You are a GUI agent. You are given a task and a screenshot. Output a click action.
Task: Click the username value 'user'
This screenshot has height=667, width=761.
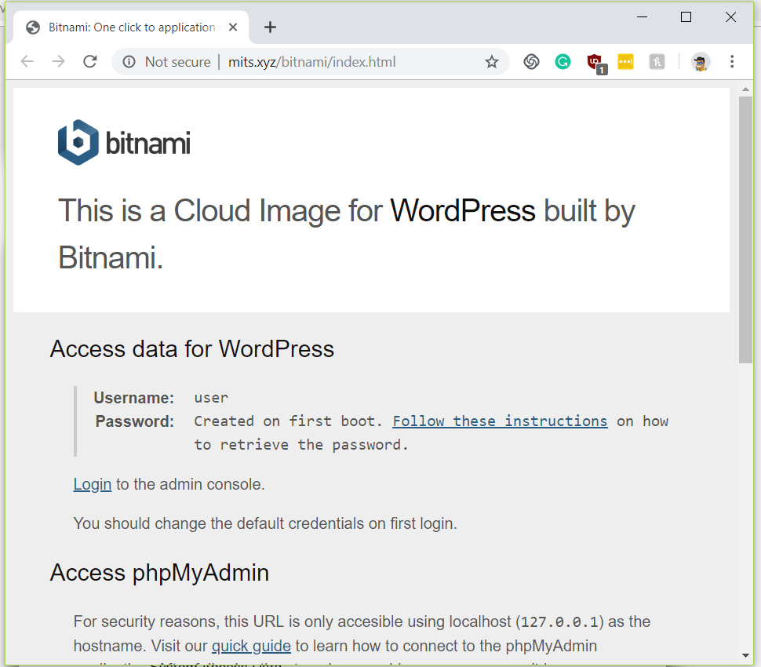[x=211, y=398]
